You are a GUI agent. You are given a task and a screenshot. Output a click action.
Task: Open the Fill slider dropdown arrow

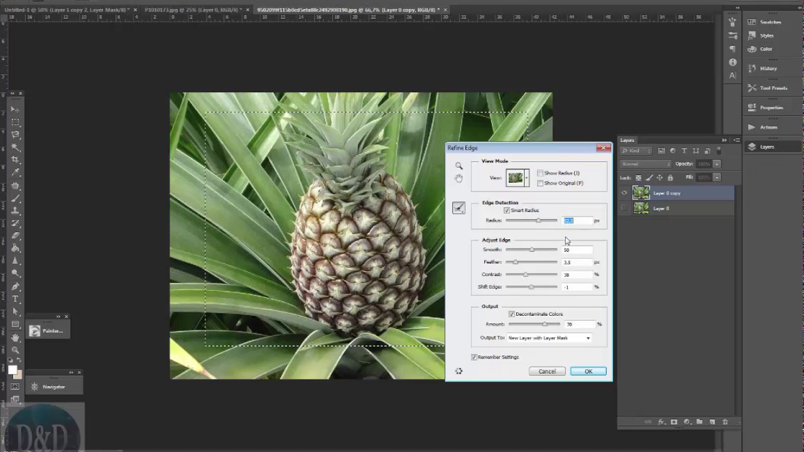click(717, 178)
